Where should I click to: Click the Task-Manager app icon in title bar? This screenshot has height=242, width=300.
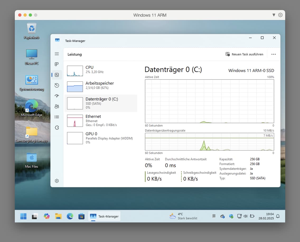point(57,40)
